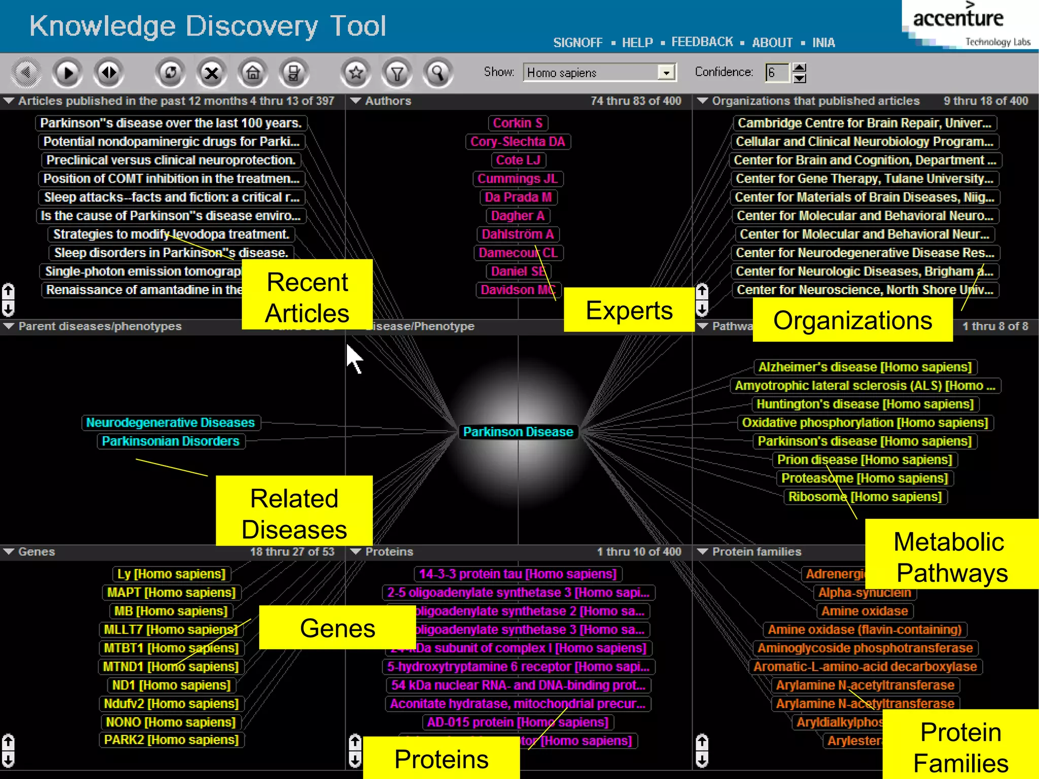Select gene MAPT [Homo sapiens]
The image size is (1039, 779).
[171, 592]
